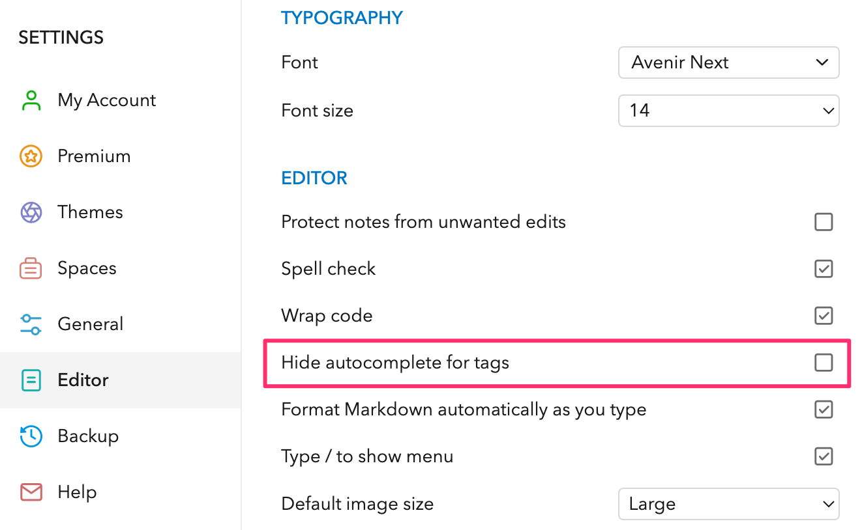Open the Default image size dropdown
The width and height of the screenshot is (862, 530).
(x=728, y=504)
